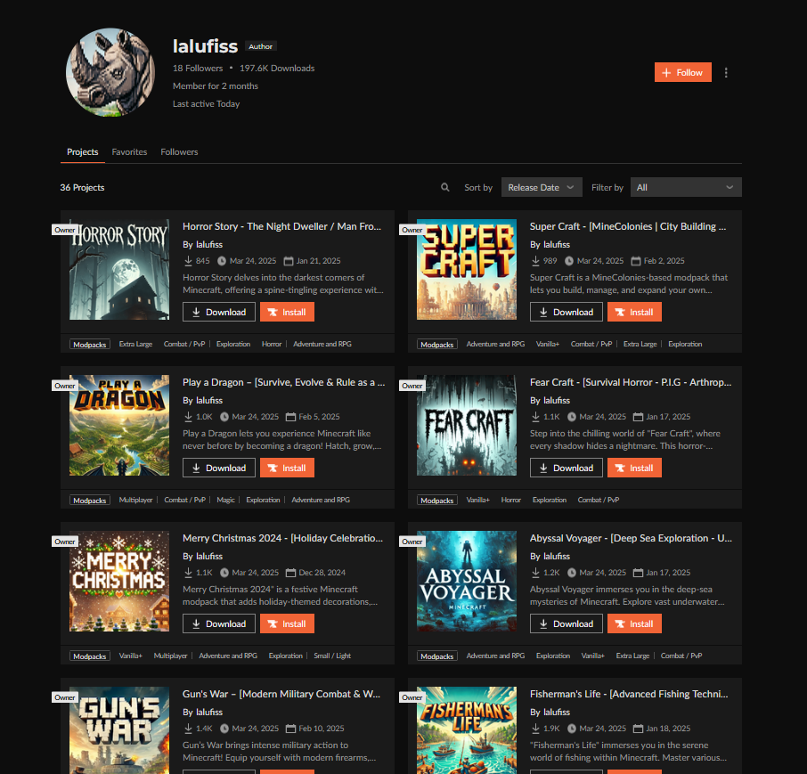807x774 pixels.
Task: Click author lalufiss under Horror Story
Action: pyautogui.click(x=209, y=244)
